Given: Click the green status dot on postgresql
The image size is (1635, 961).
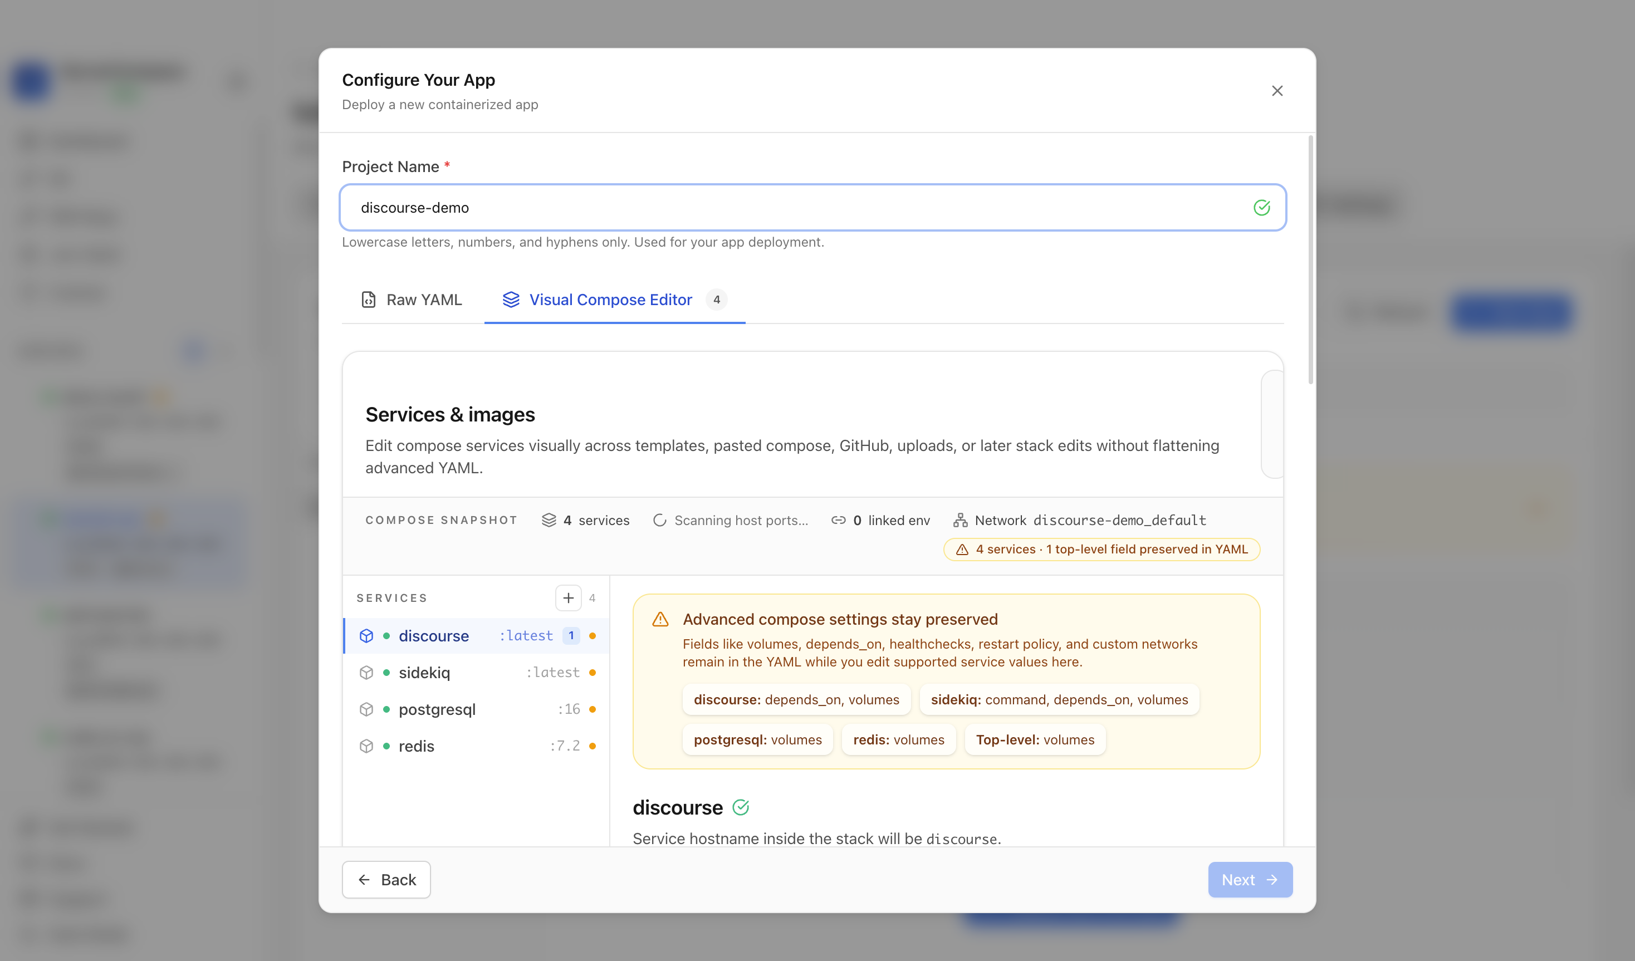Looking at the screenshot, I should coord(386,709).
